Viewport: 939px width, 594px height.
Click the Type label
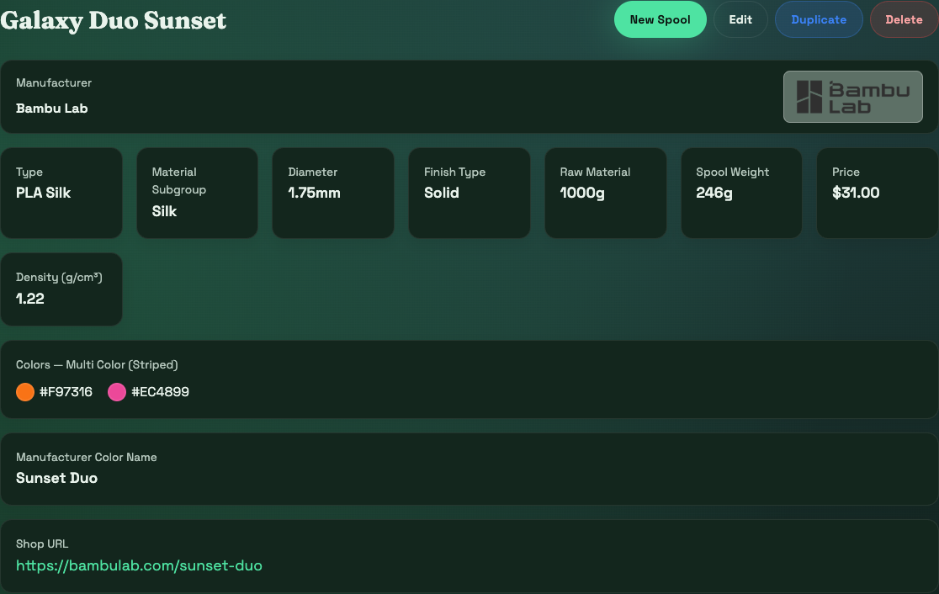(29, 172)
